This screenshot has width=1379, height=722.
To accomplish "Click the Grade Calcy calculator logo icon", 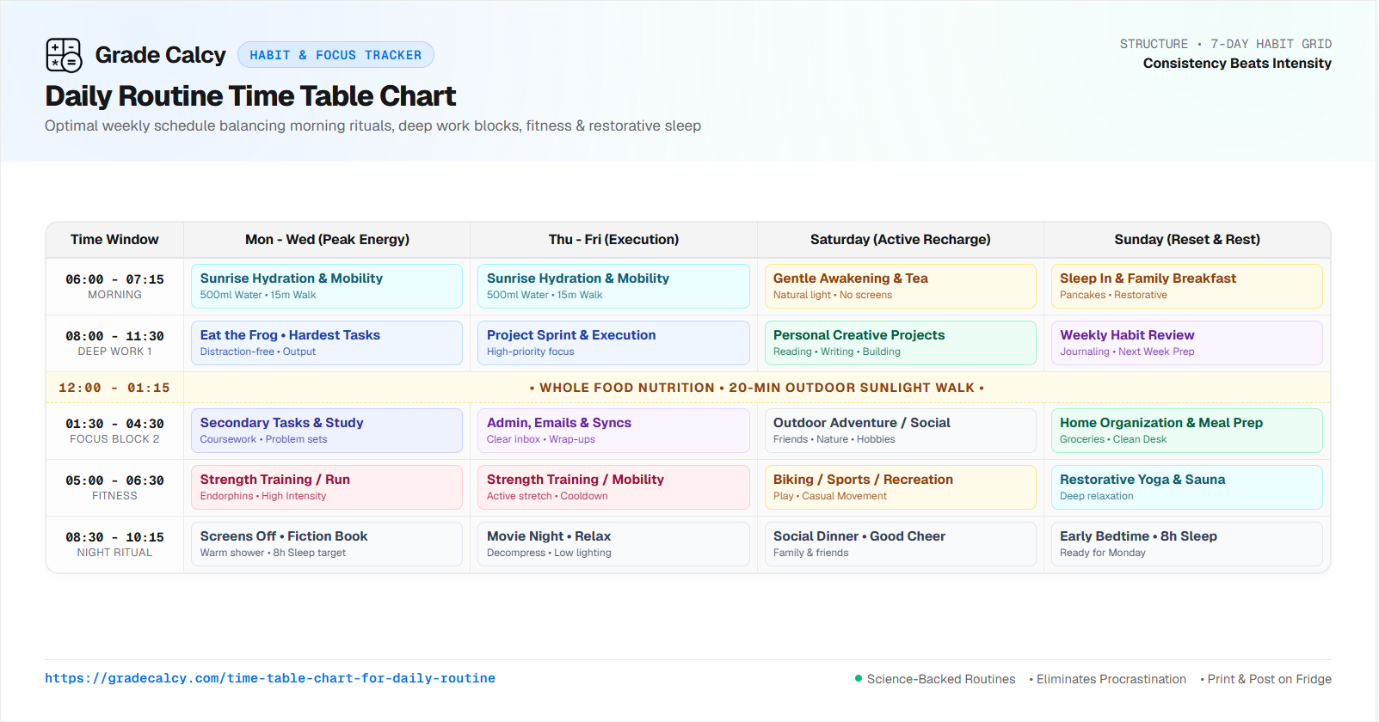I will pyautogui.click(x=64, y=55).
